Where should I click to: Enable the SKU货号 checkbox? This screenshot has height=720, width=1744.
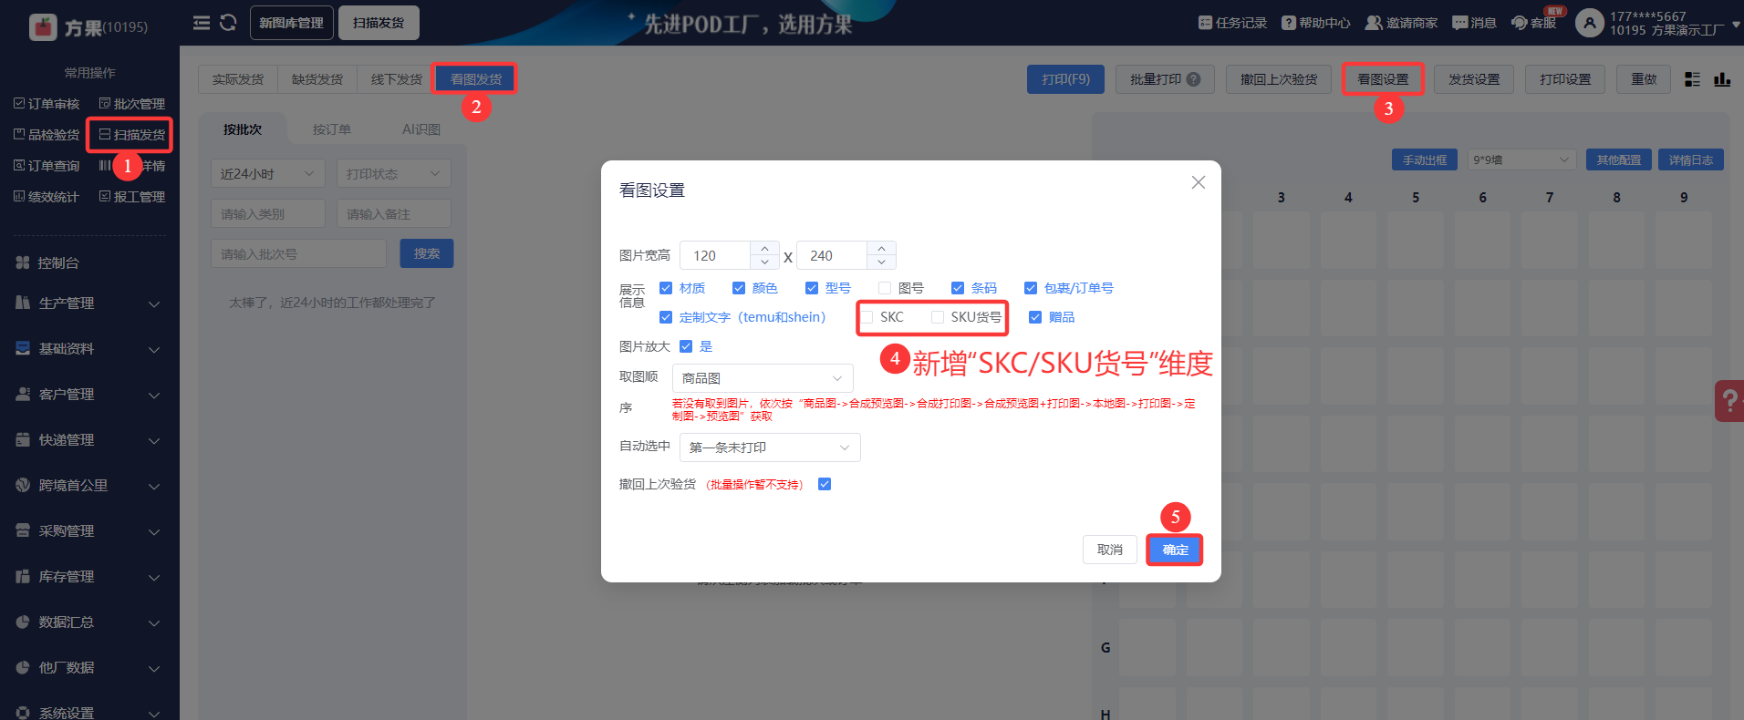[938, 317]
